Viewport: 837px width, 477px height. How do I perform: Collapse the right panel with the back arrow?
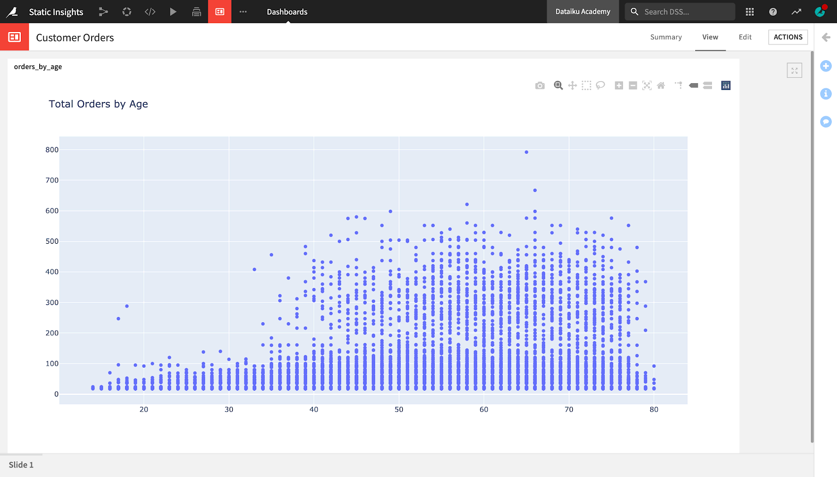click(x=826, y=37)
